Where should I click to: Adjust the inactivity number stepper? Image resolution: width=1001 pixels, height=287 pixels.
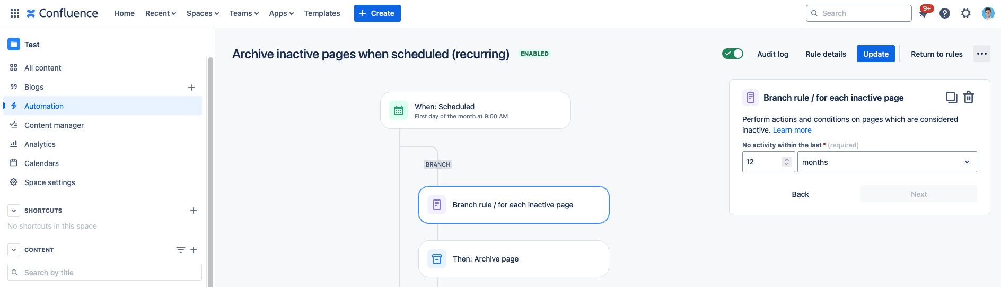click(787, 162)
